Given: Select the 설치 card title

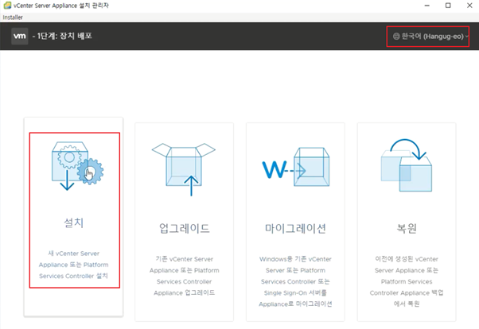Looking at the screenshot, I should click(74, 223).
